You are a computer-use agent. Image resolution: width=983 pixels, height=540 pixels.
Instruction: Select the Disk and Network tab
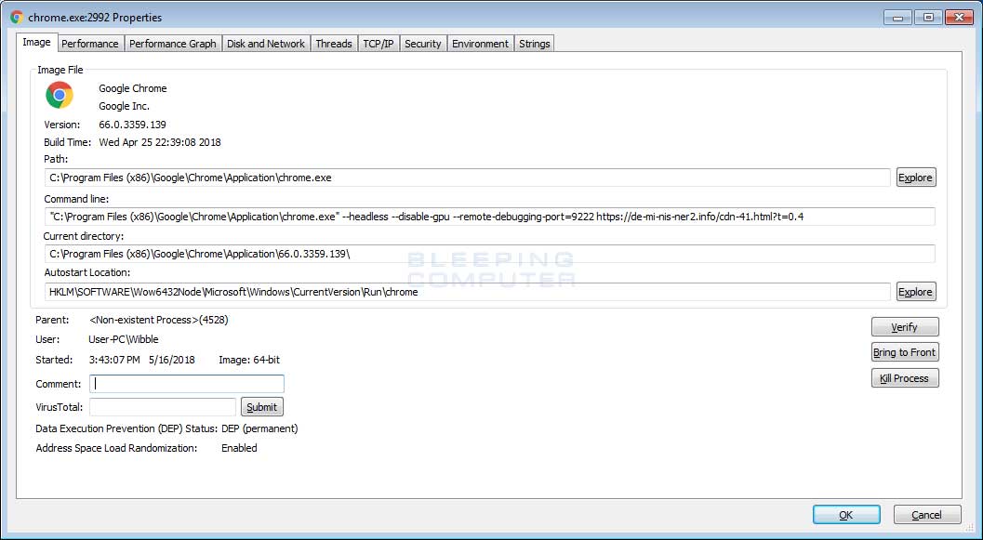coord(265,44)
